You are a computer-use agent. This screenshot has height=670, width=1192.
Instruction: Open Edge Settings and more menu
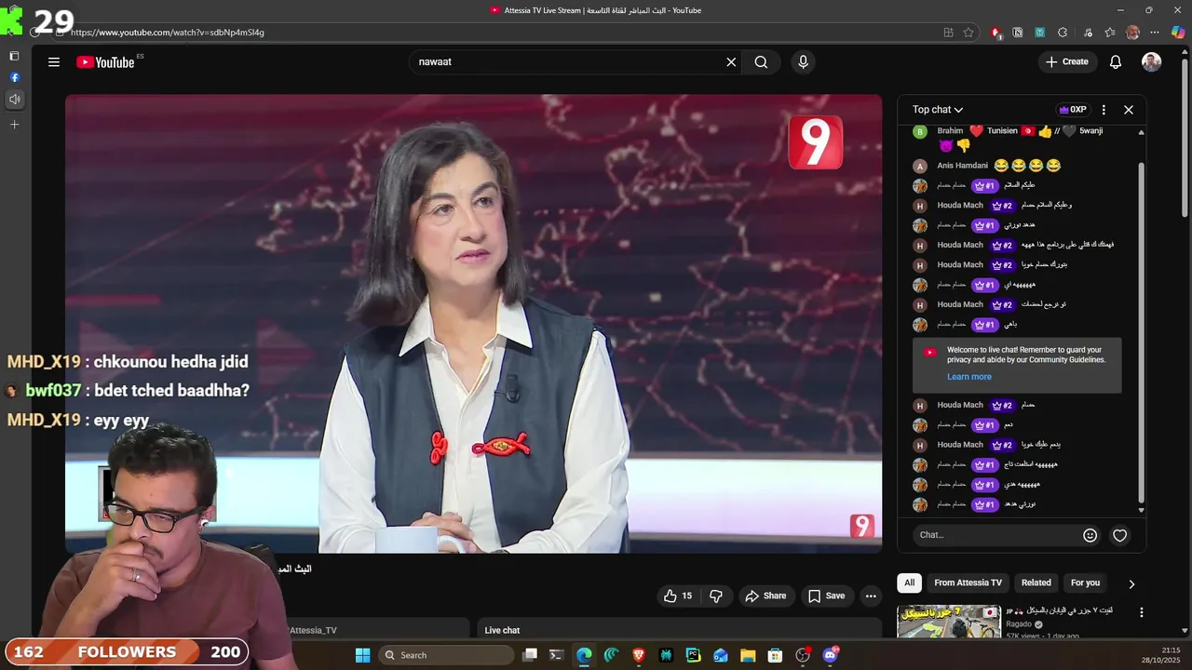click(1155, 33)
